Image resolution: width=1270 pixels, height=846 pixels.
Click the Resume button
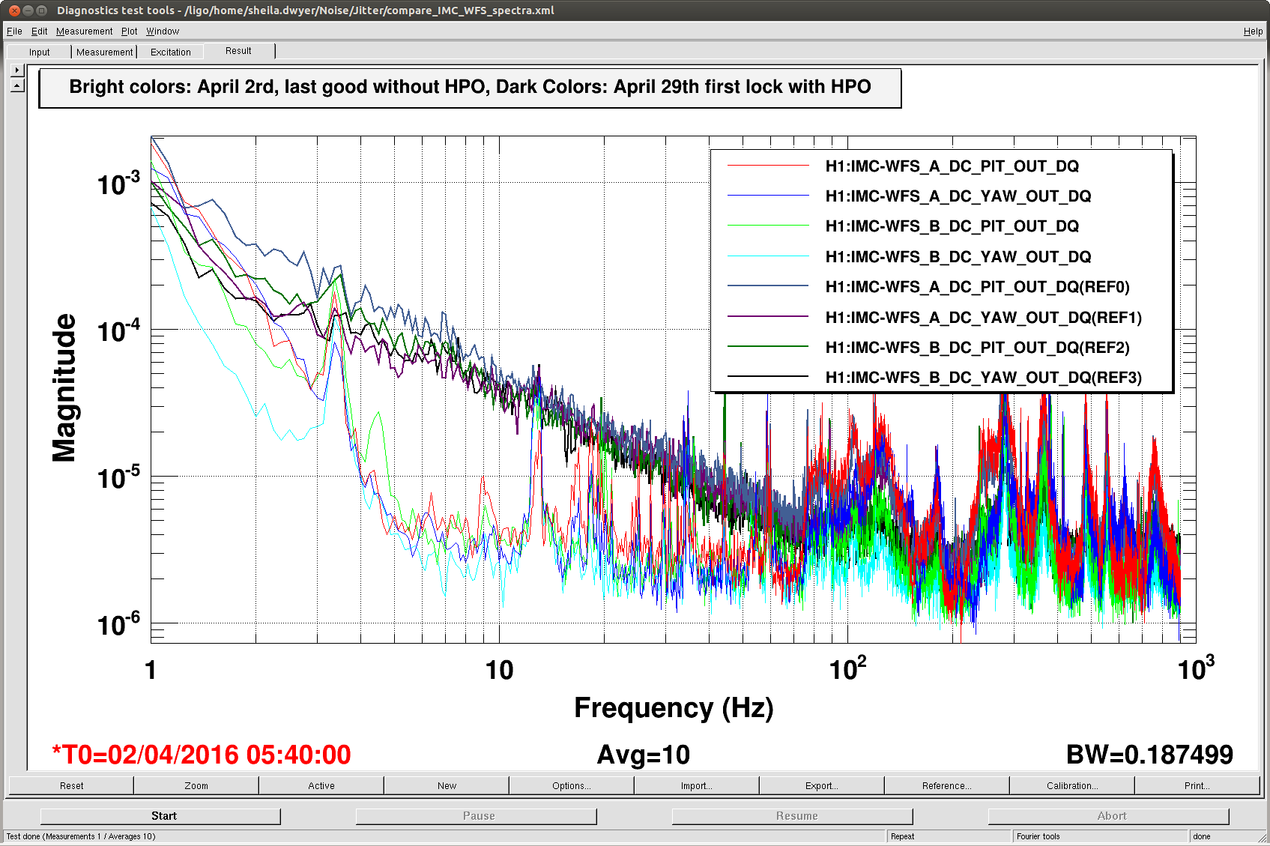(793, 816)
